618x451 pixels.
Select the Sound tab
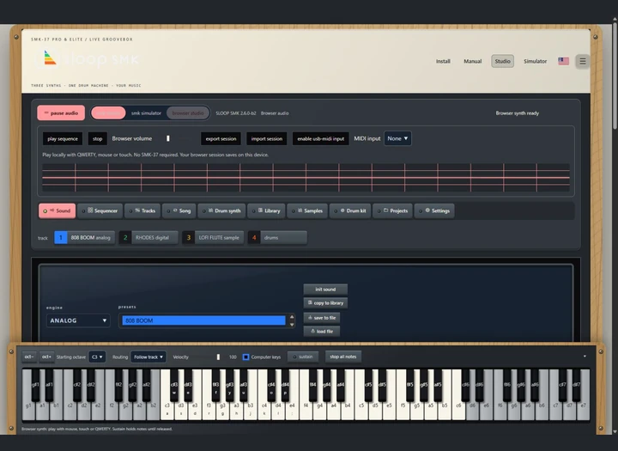(x=58, y=210)
